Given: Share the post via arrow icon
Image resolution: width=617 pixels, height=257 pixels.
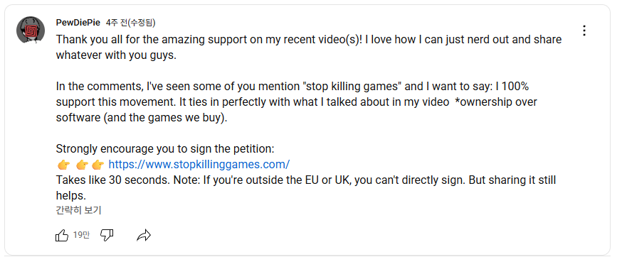Looking at the screenshot, I should click(144, 236).
